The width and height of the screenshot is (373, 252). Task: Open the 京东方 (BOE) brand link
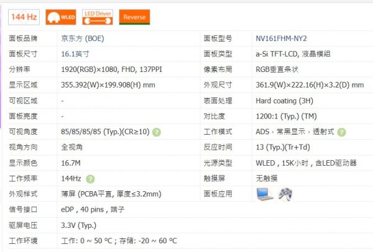click(83, 38)
